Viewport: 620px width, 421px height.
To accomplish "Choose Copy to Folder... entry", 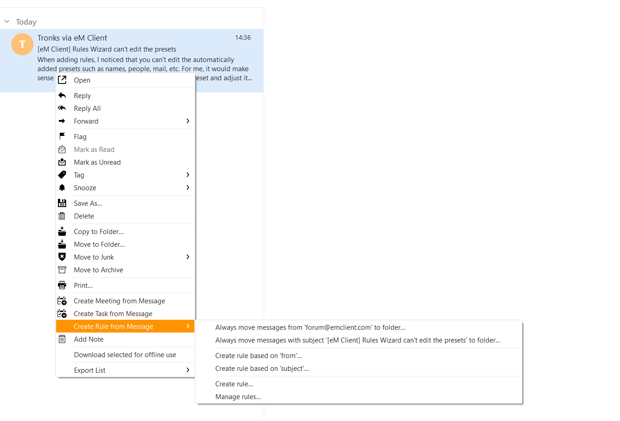I will point(125,232).
